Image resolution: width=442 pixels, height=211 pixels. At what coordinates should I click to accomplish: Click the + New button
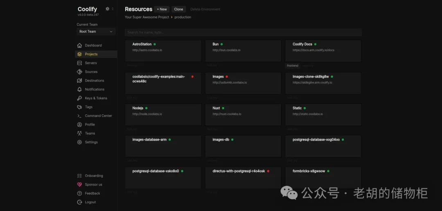pyautogui.click(x=162, y=9)
